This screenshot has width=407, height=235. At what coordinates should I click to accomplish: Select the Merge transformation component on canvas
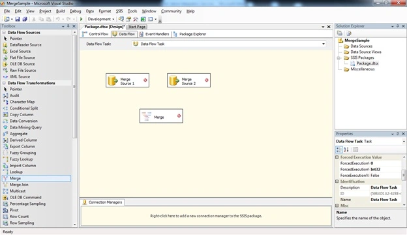[161, 116]
